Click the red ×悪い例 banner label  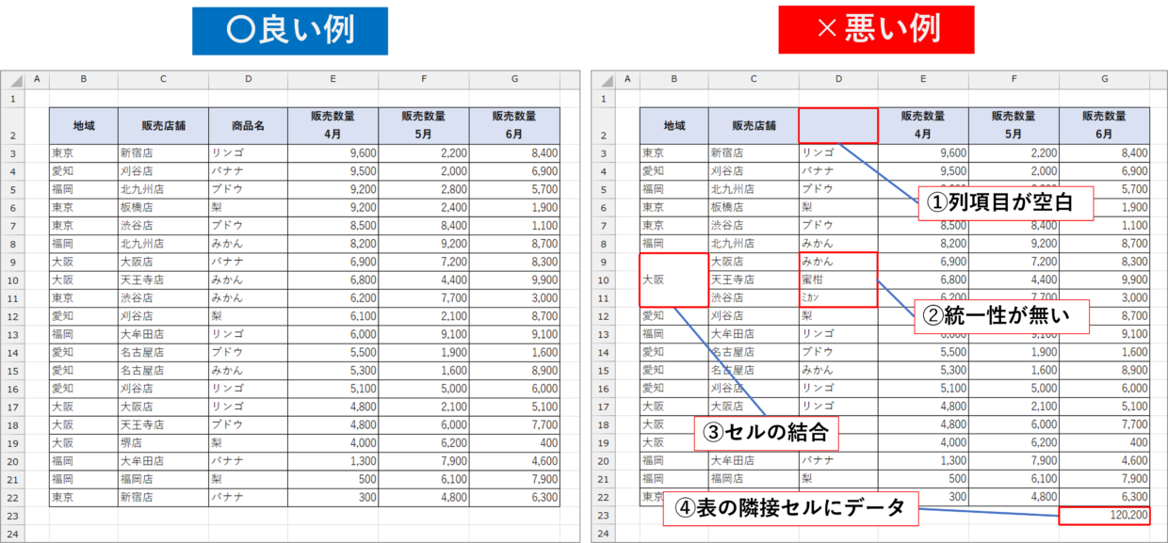[x=876, y=30]
